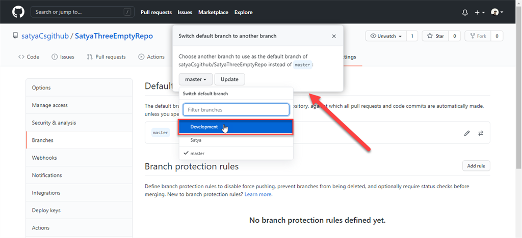Click the slash shortcut icon in search
522x238 pixels.
coord(127,12)
